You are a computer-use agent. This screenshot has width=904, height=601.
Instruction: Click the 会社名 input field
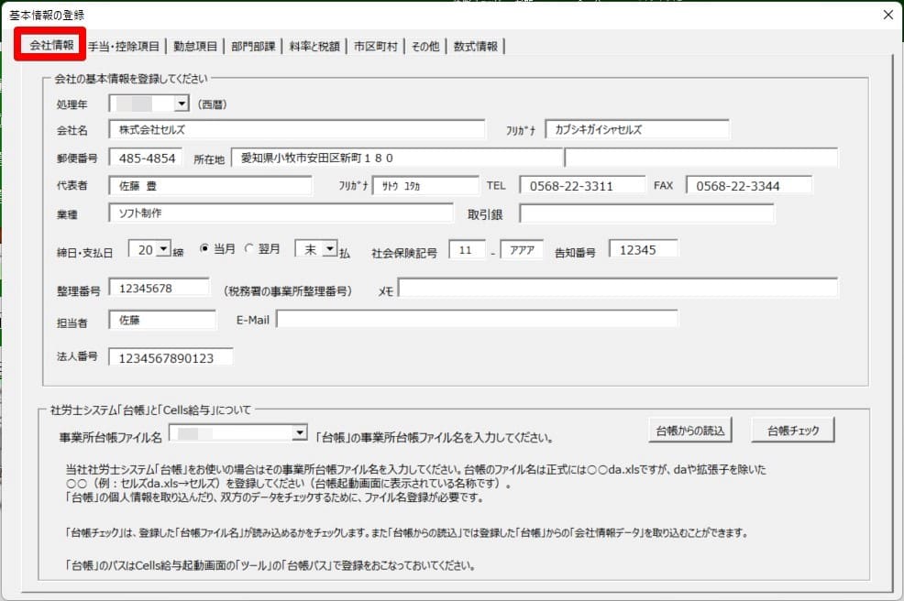[x=296, y=130]
